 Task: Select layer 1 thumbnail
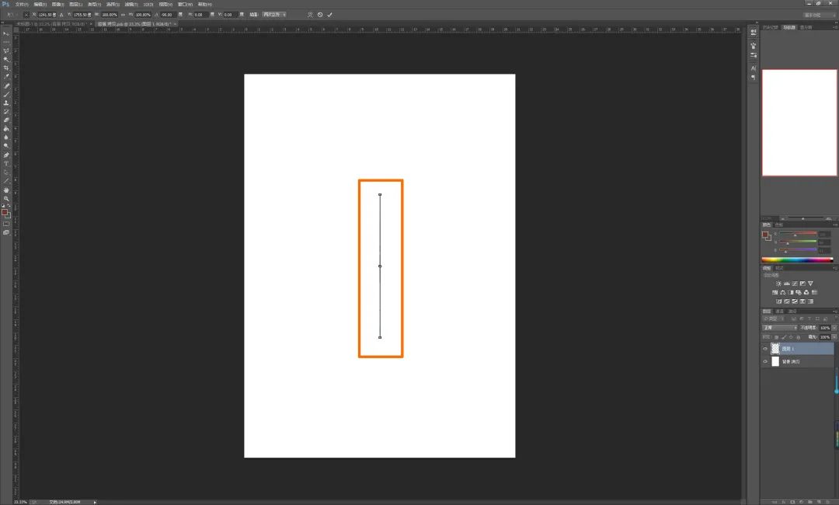click(x=775, y=349)
